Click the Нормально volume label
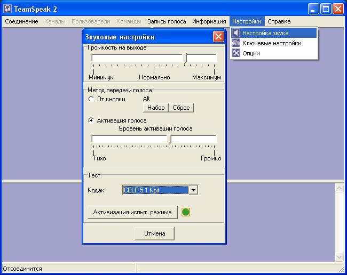 [x=154, y=77]
